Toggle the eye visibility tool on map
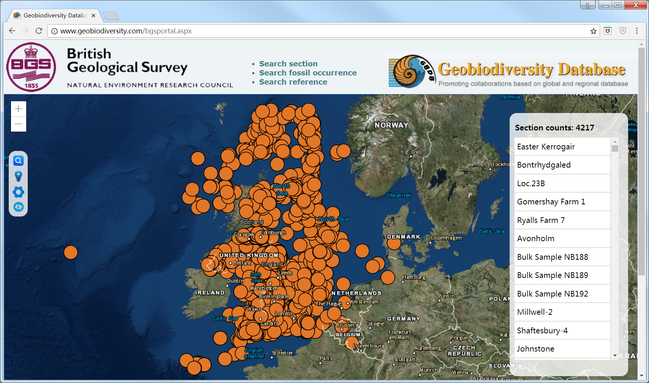 point(18,207)
